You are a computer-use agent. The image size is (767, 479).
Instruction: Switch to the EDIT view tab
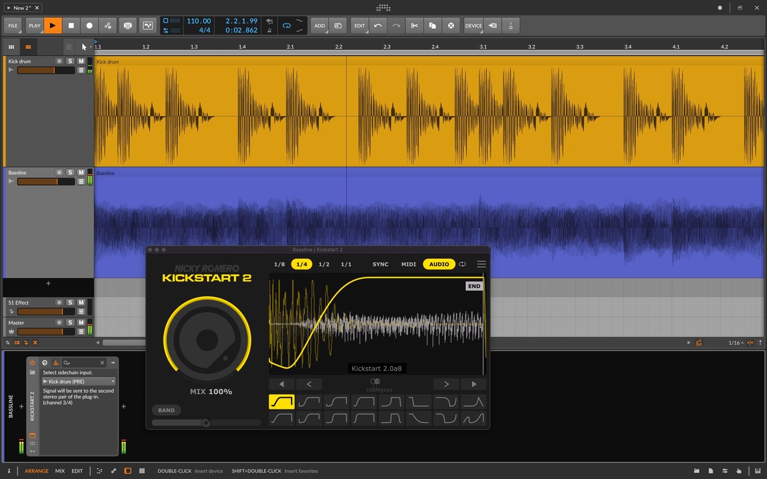click(x=77, y=471)
